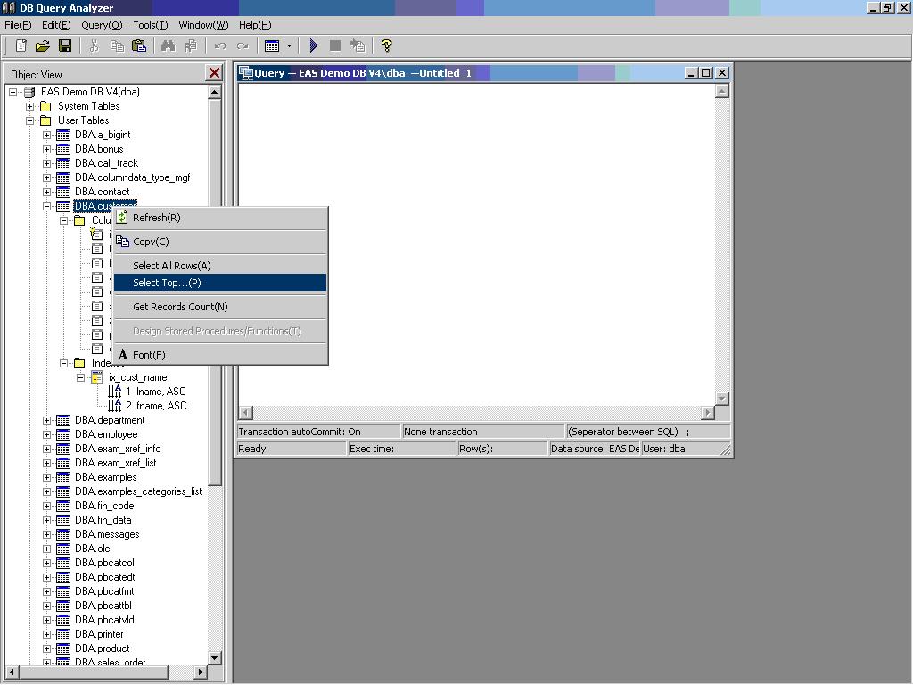913x685 pixels.
Task: Click the DBA.bonus table icon
Action: point(63,149)
